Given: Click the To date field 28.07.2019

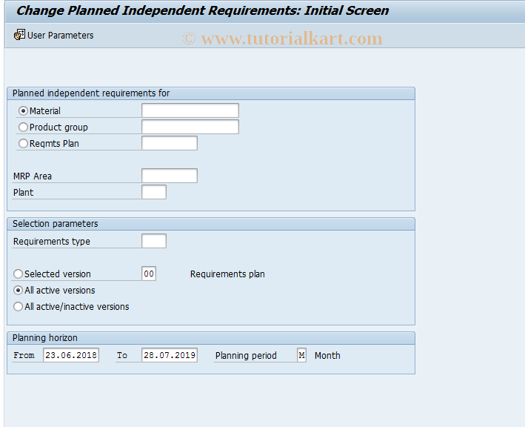Looking at the screenshot, I should click(170, 355).
